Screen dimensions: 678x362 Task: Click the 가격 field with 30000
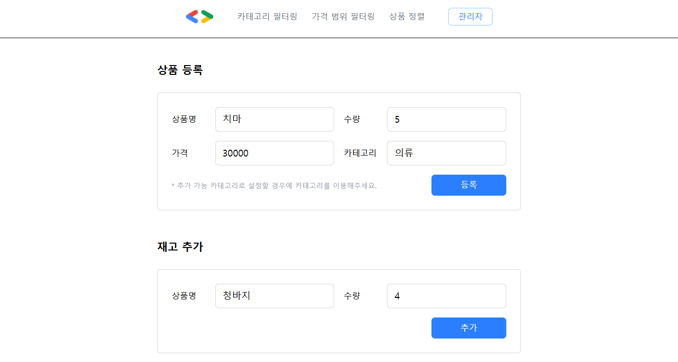(x=274, y=153)
